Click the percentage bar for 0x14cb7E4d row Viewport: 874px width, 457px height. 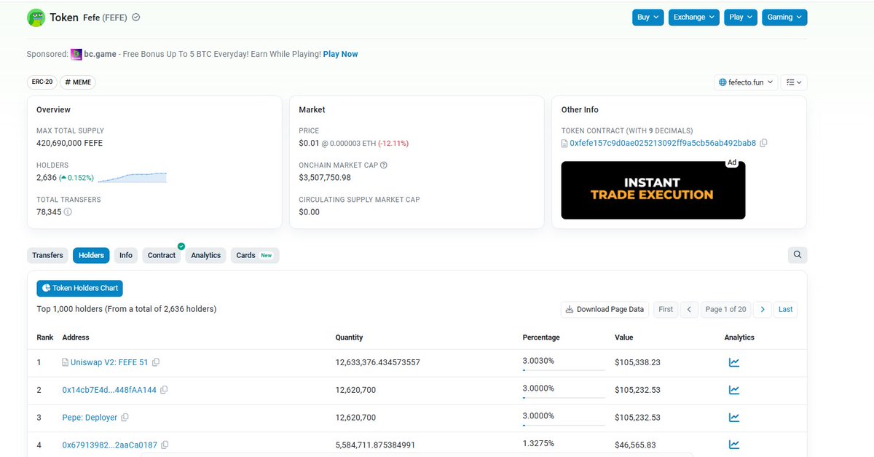point(564,398)
